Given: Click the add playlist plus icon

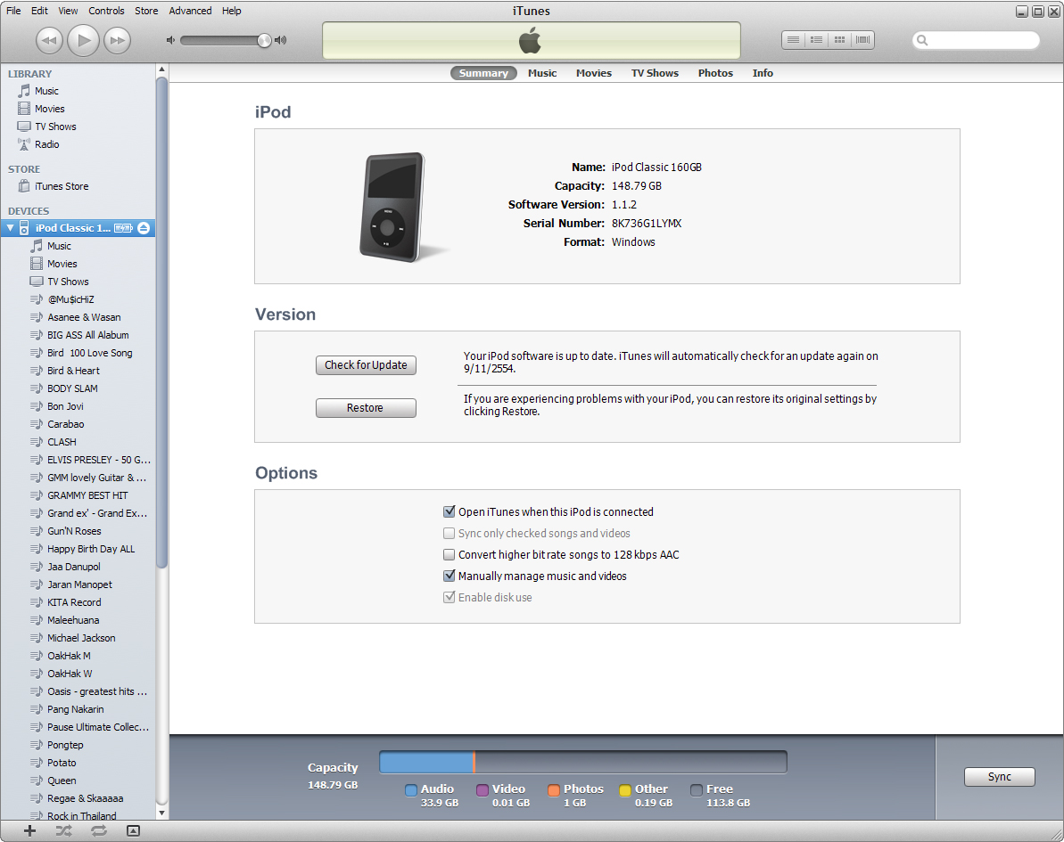Looking at the screenshot, I should tap(29, 830).
